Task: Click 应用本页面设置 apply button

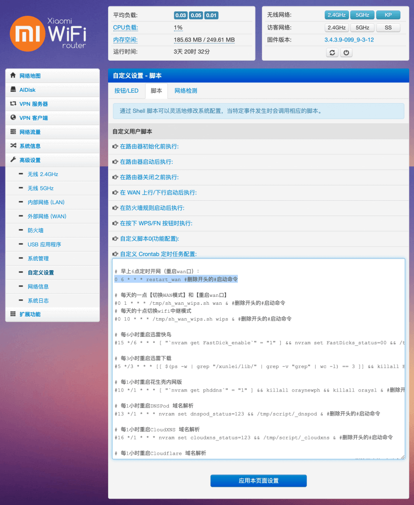Action: click(258, 481)
